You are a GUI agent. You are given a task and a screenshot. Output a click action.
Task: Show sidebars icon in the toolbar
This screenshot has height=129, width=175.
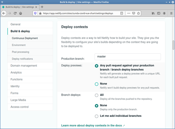tap(159, 13)
